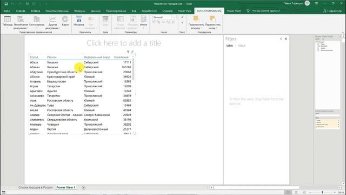Select the population value 165183
The width and height of the screenshot is (346, 195).
click(x=126, y=67)
